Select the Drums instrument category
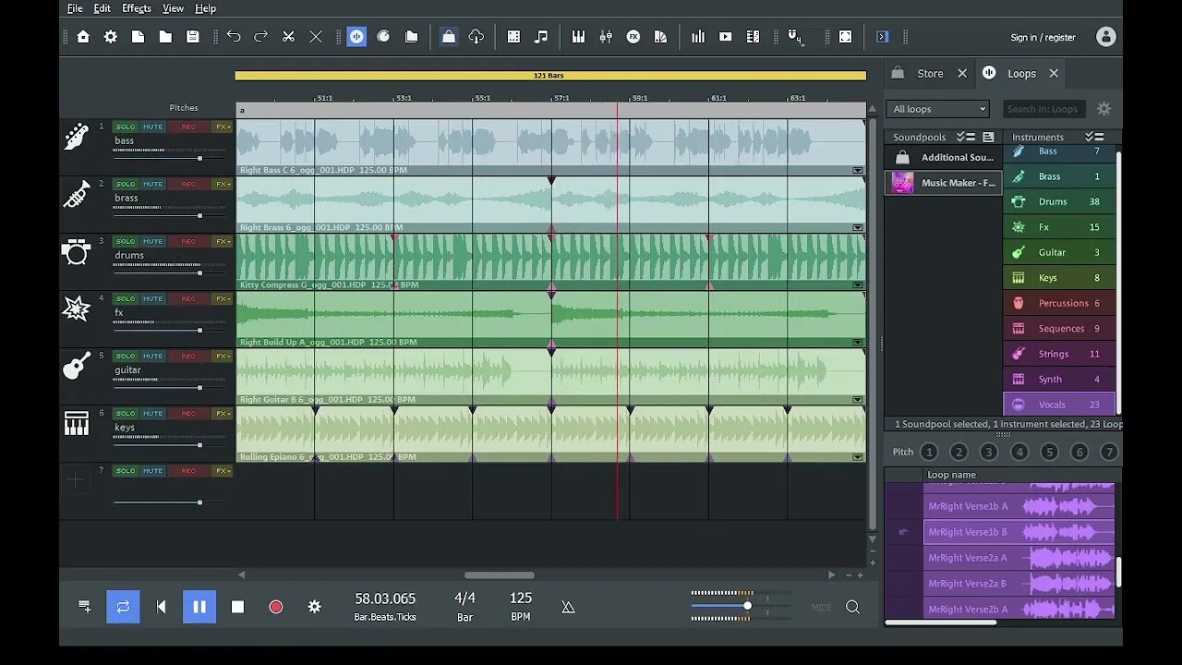 pos(1058,201)
